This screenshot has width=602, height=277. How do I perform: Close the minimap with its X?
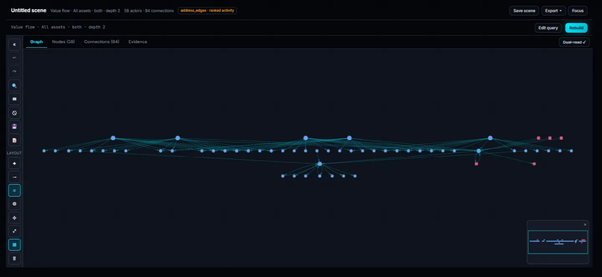585,225
